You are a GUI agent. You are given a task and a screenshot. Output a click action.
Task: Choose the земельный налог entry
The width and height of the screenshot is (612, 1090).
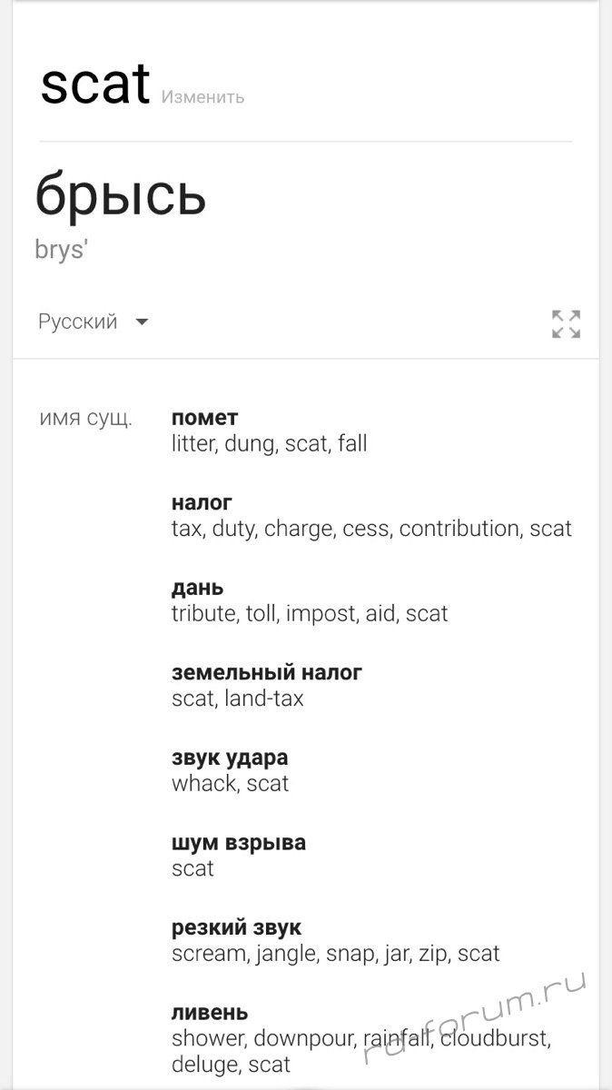click(x=267, y=673)
